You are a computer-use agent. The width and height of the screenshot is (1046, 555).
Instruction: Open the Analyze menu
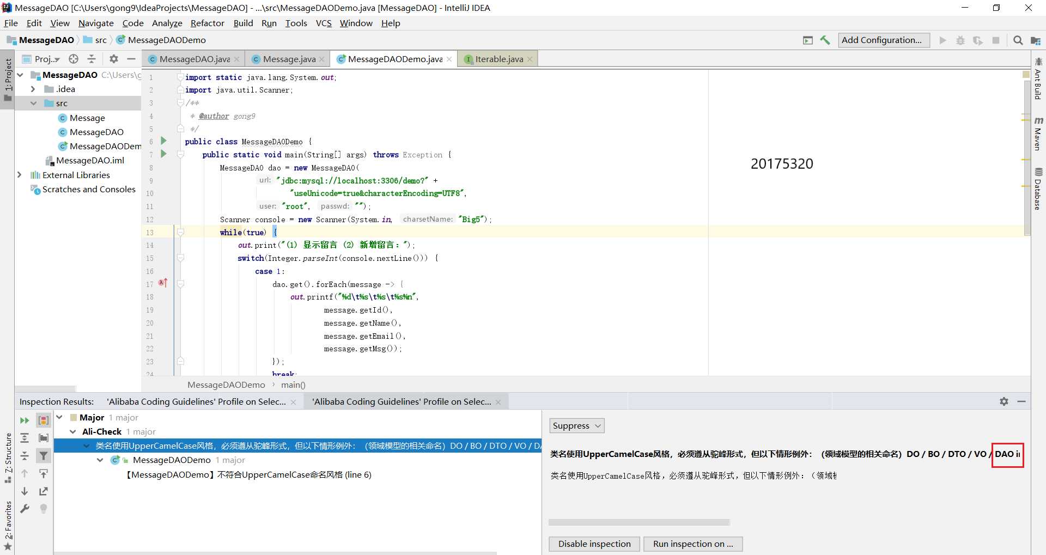point(167,23)
